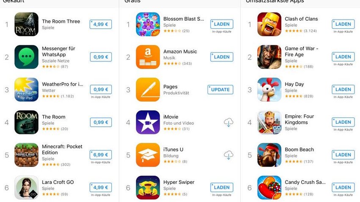Viewport: 360px width, 202px height.
Task: Open Empire: Four Kingdoms title
Action: coord(299,119)
